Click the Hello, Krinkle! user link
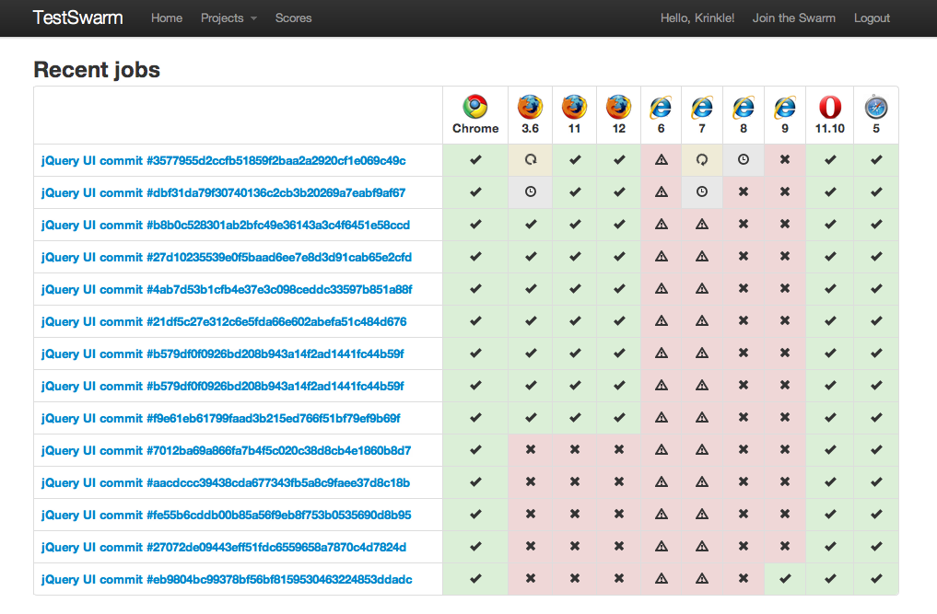937x614 pixels. coord(697,17)
